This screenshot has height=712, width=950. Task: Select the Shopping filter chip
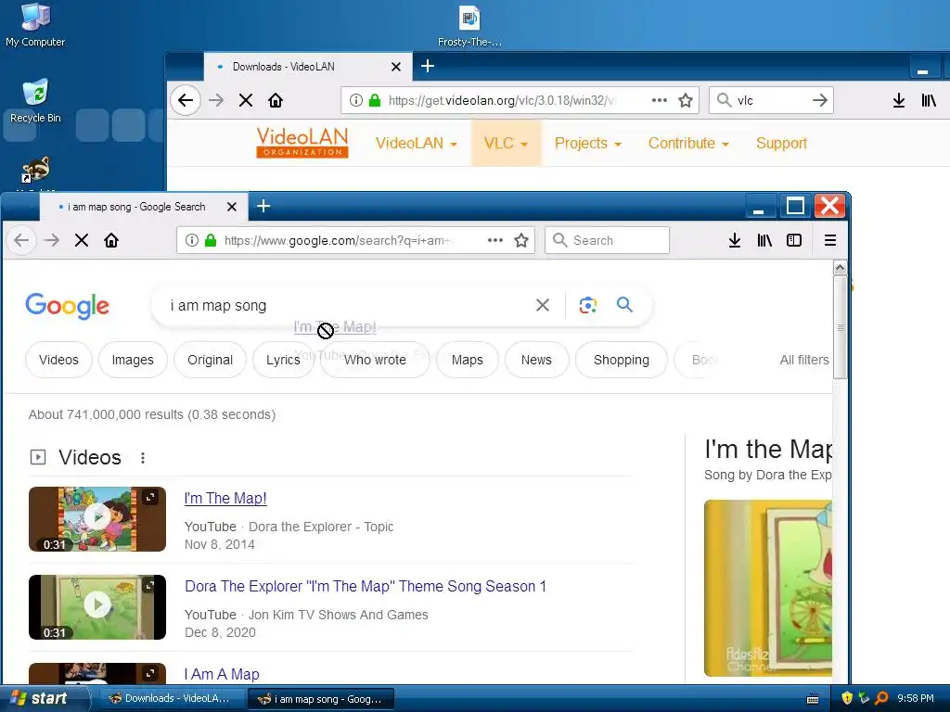[x=621, y=360]
